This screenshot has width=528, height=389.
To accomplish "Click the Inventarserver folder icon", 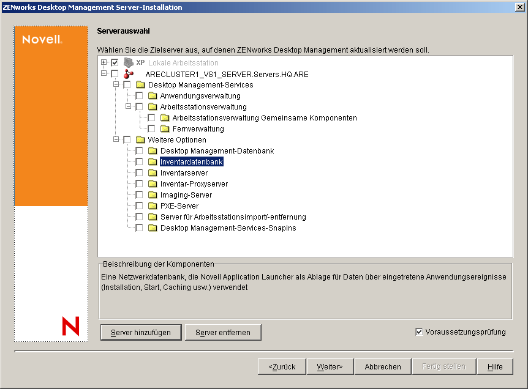I will tap(153, 173).
